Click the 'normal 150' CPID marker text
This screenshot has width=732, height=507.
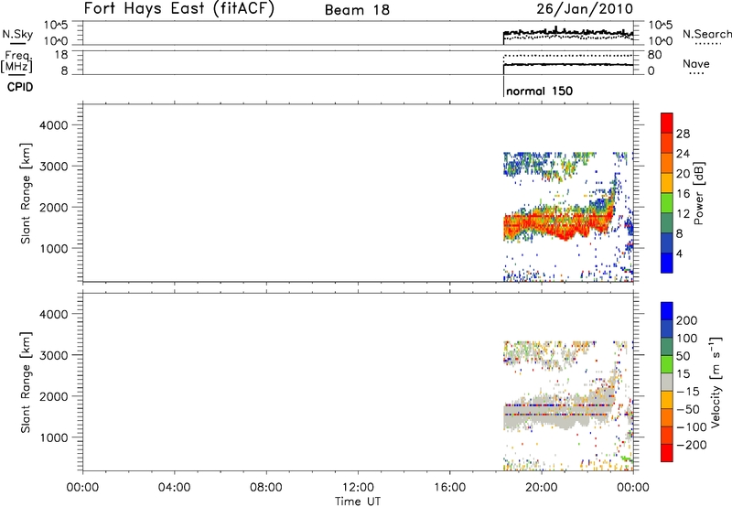539,91
